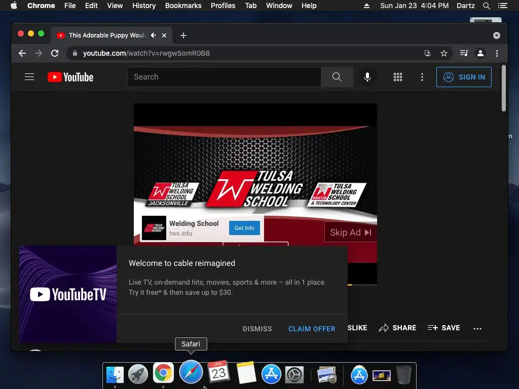Open YouTube settings three-dot menu

pyautogui.click(x=422, y=77)
